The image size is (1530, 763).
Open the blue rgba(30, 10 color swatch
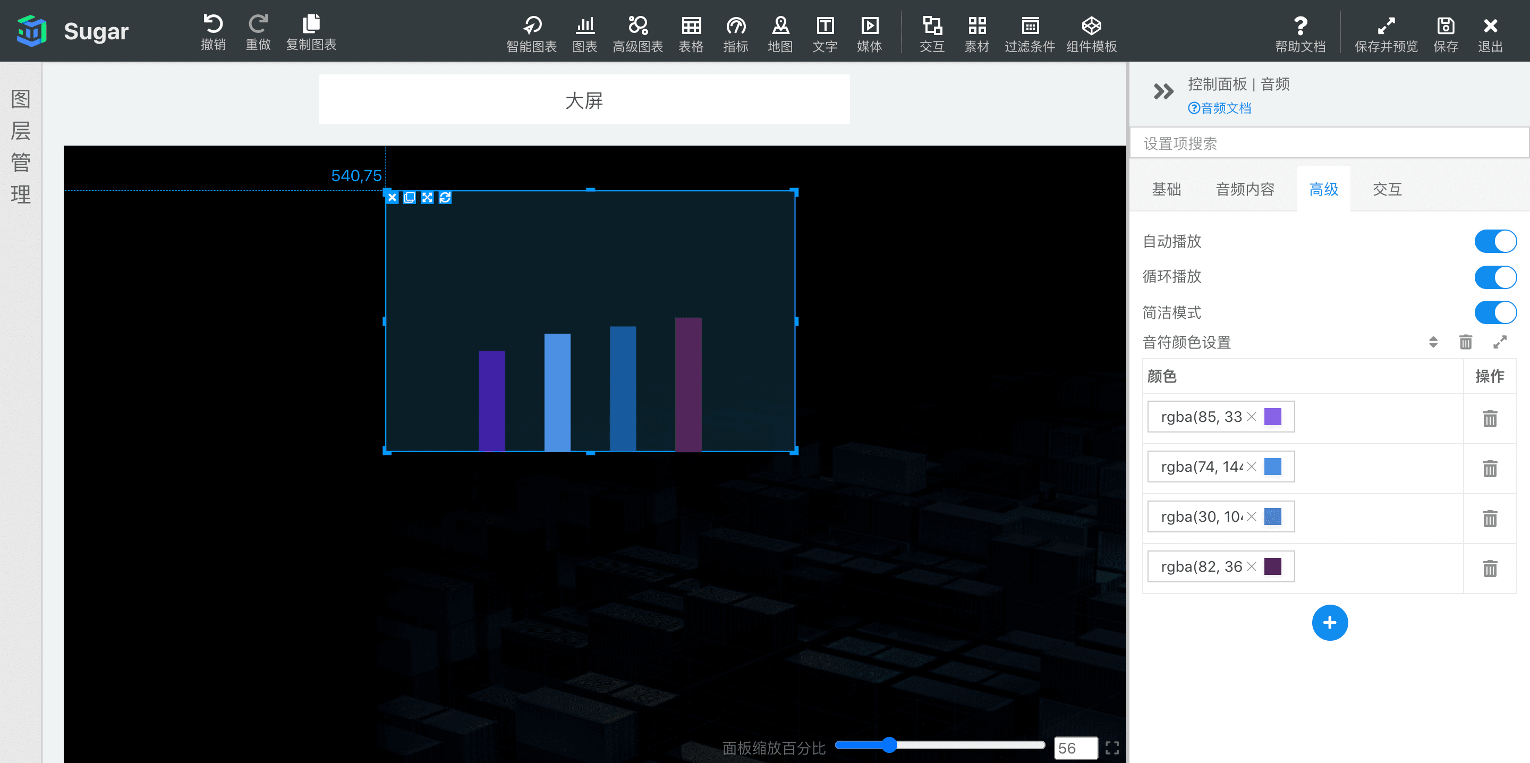tap(1272, 516)
